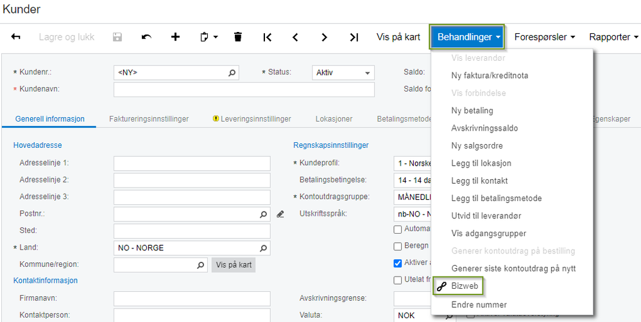Open the Betalingsbetingelse field
The width and height of the screenshot is (641, 322).
point(413,180)
